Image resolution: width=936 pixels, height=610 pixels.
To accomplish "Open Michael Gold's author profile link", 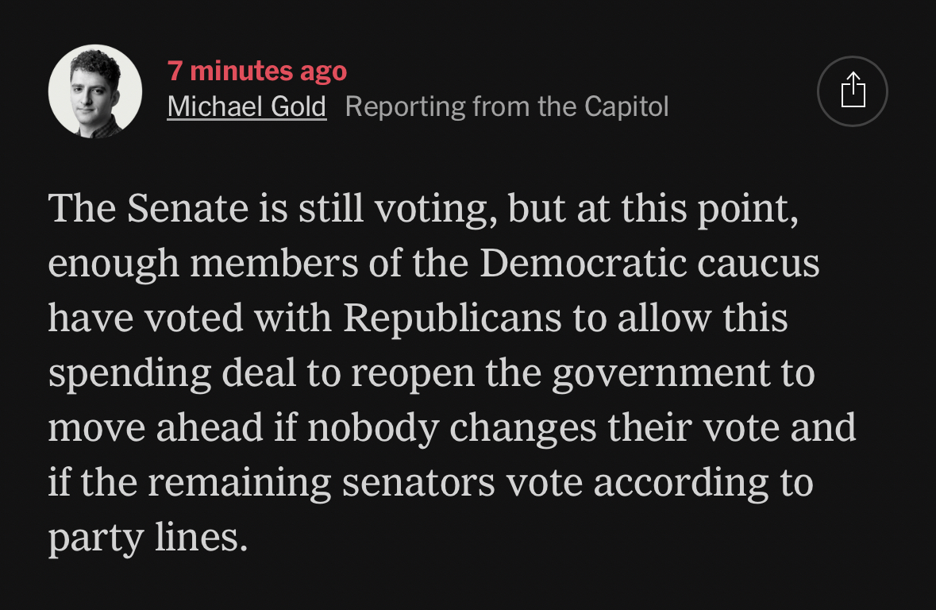I will (x=246, y=106).
